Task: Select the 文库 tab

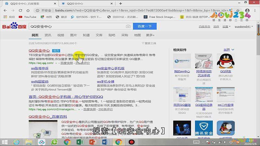Action: 99,35
